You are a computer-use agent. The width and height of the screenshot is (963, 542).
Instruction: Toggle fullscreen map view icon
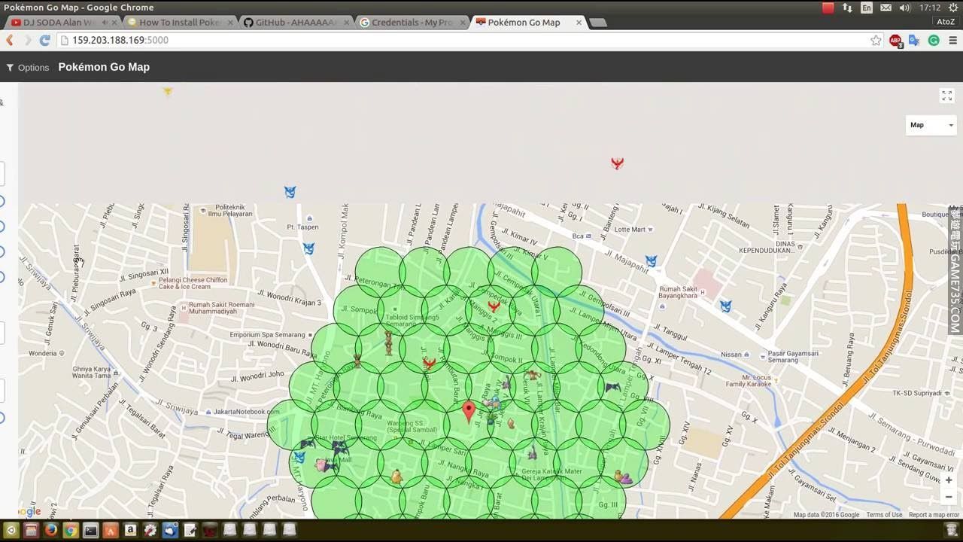tap(946, 96)
